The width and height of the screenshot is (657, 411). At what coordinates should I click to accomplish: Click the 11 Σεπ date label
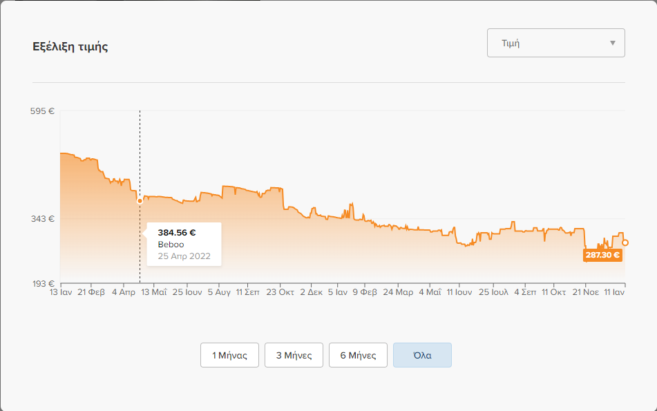(247, 292)
